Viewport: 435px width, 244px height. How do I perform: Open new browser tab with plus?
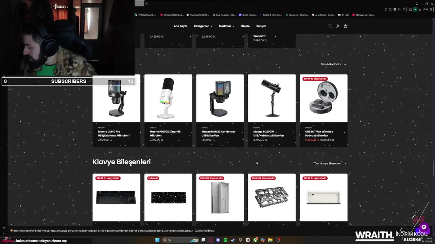pos(146,4)
